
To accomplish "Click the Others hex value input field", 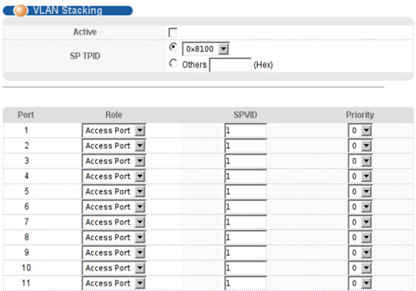I will coord(230,65).
